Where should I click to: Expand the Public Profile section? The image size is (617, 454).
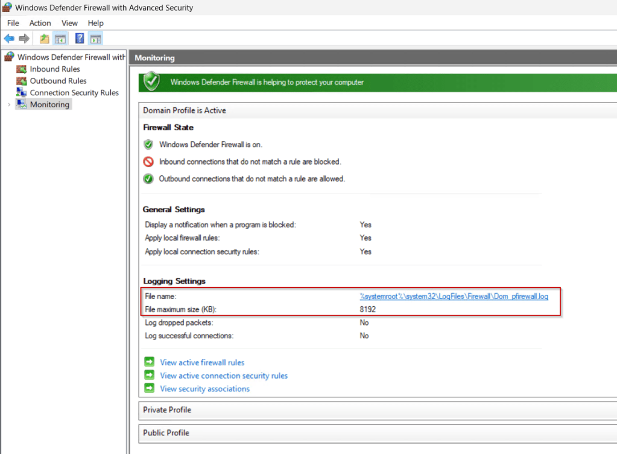tap(166, 433)
